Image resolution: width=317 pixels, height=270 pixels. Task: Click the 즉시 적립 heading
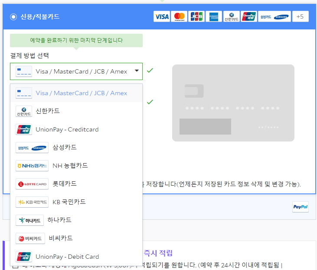click(158, 253)
